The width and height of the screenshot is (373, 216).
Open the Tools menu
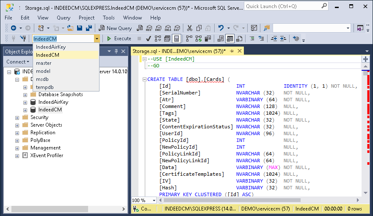coord(109,18)
